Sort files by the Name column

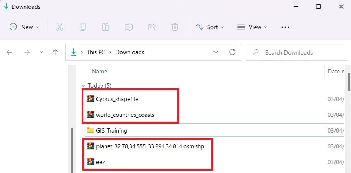[x=100, y=72]
